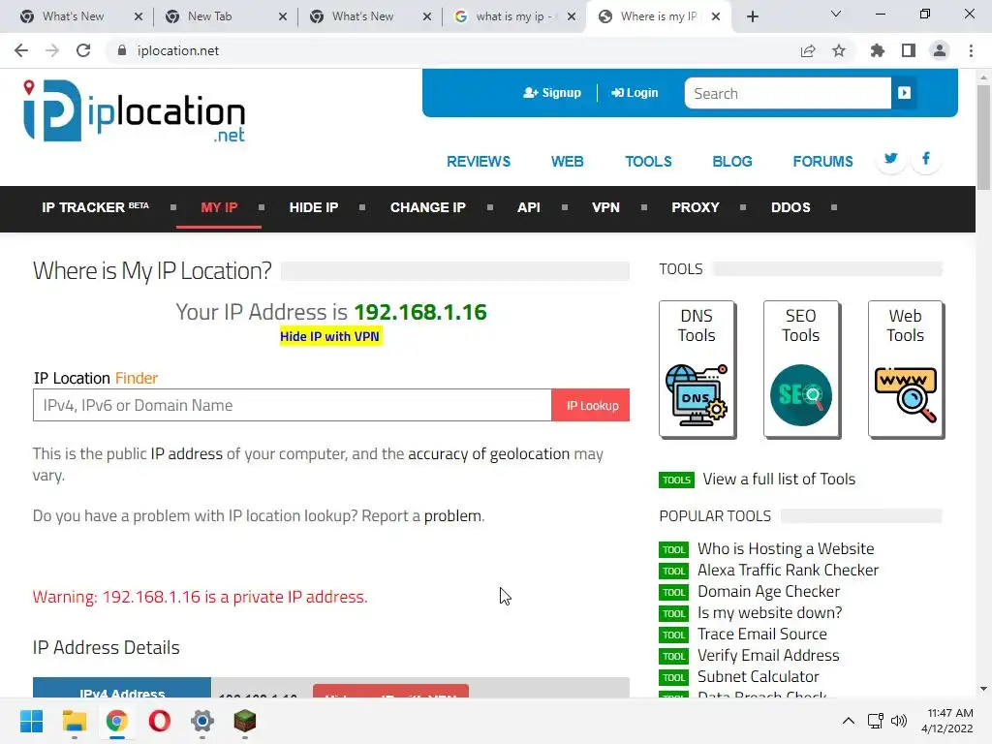Focus the IPv4, IPv6 or Domain Name field
The height and width of the screenshot is (744, 992).
(293, 406)
